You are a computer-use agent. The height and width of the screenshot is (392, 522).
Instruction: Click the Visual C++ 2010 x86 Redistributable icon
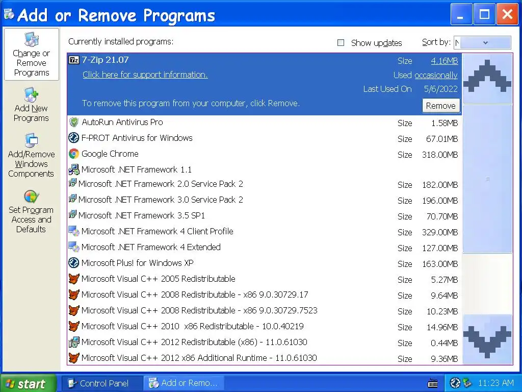coord(73,326)
